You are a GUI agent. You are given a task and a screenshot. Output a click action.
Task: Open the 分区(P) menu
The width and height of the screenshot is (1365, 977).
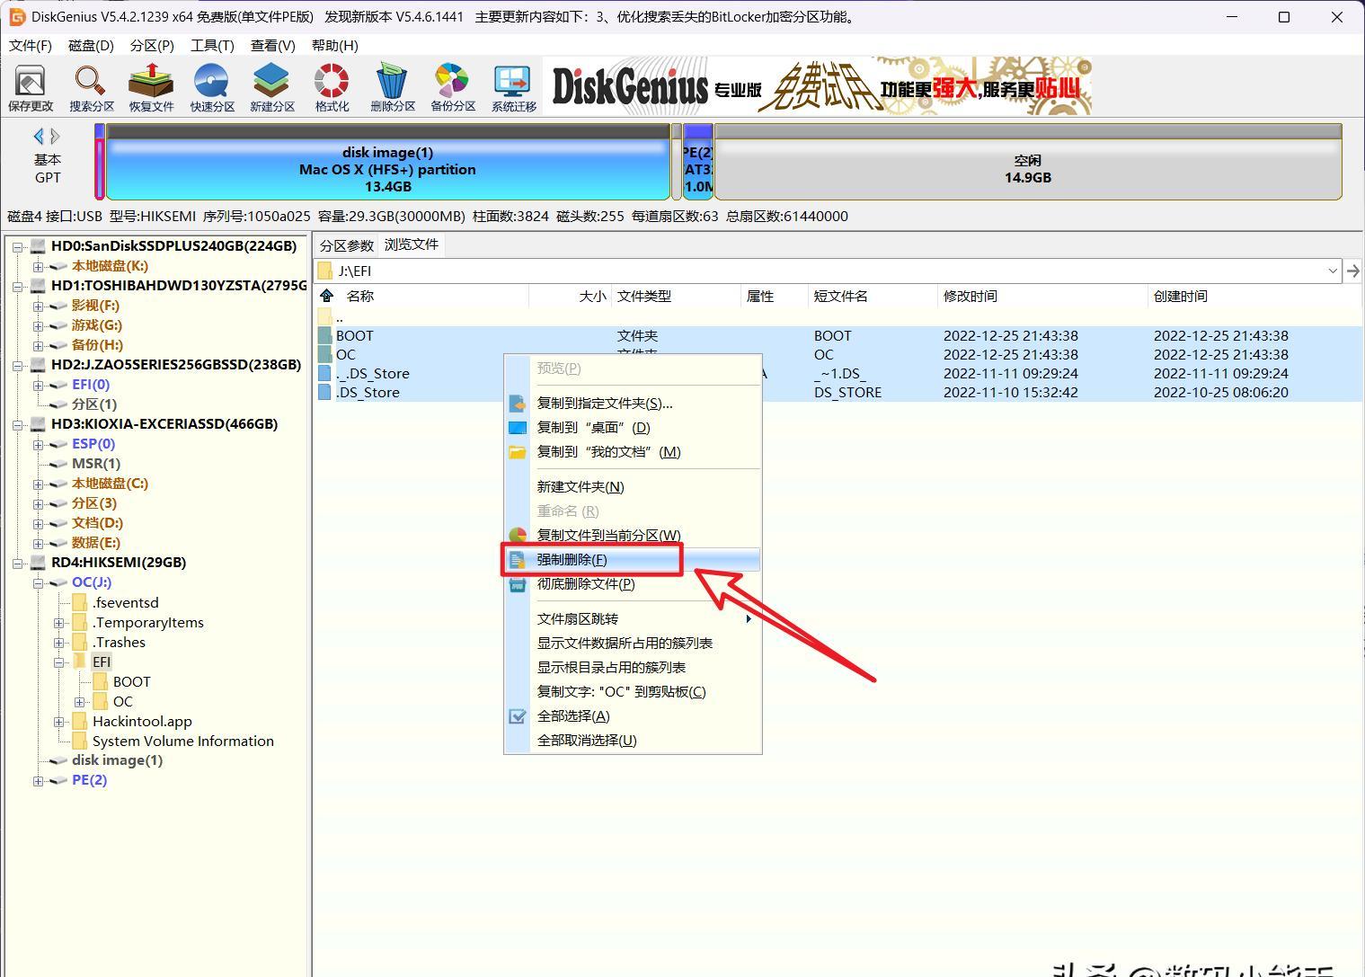click(x=152, y=45)
